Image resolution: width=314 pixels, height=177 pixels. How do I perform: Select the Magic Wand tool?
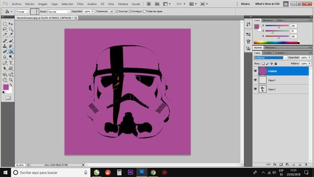11,29
